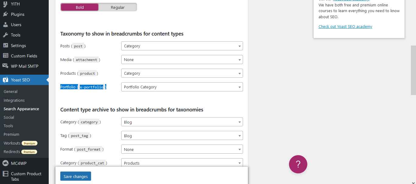Open Tools wrench icon in admin menu
Image resolution: width=416 pixels, height=184 pixels.
5,35
